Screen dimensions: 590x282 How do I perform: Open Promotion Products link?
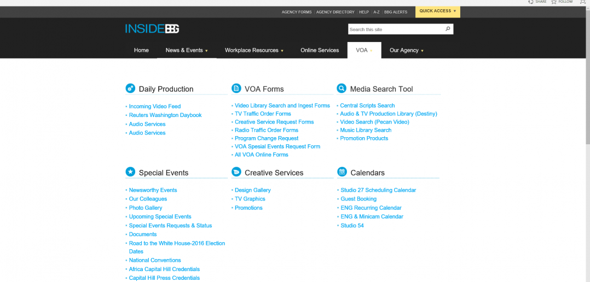tap(365, 138)
